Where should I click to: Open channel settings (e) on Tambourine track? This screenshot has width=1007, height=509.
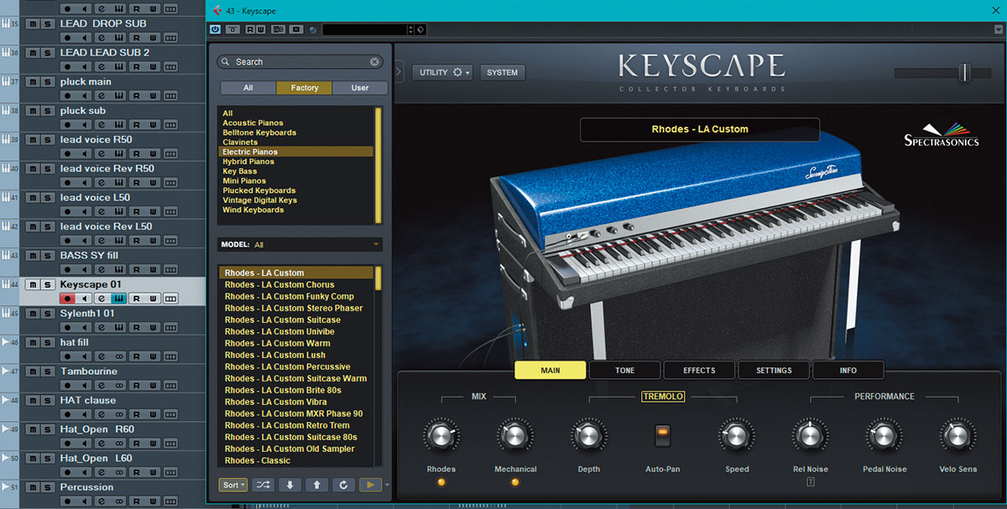pos(102,386)
